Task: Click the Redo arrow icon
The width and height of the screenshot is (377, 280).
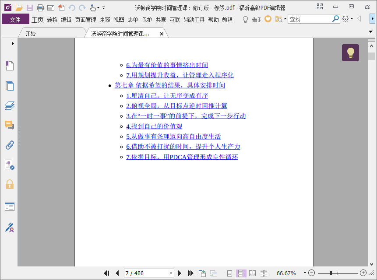Action: pos(82,8)
